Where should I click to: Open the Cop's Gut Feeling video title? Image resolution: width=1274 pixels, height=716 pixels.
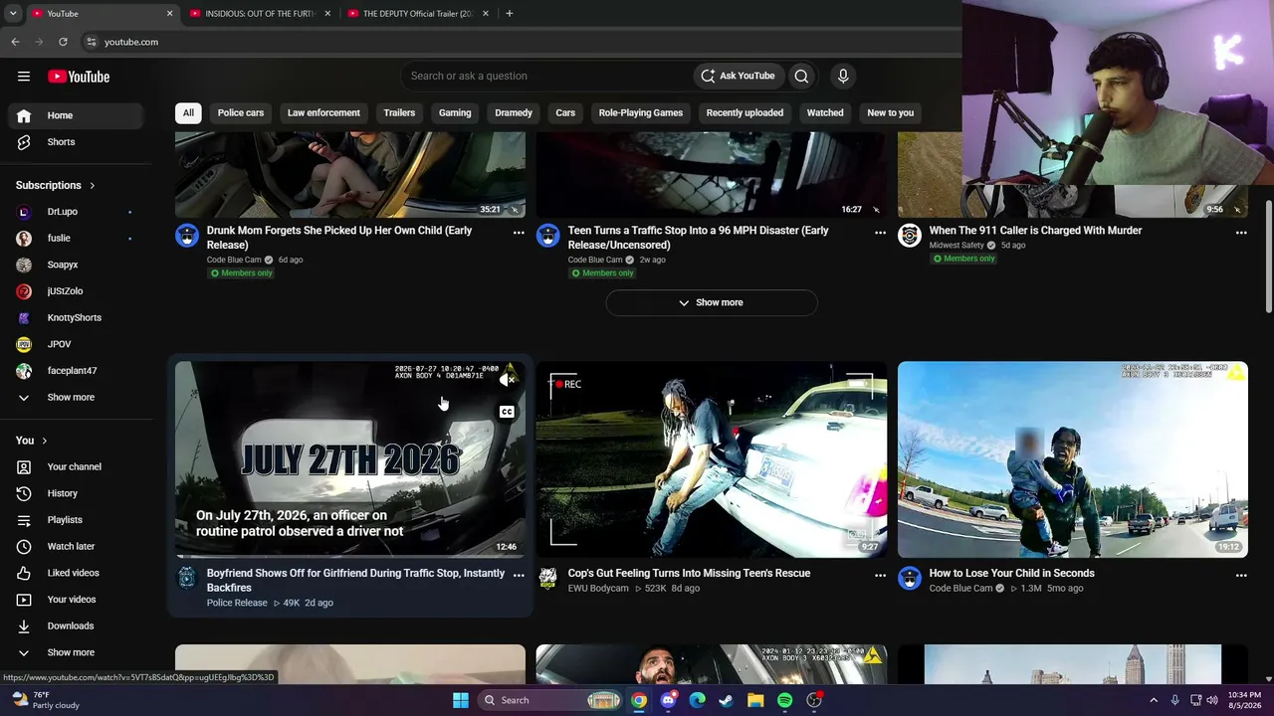pyautogui.click(x=689, y=573)
